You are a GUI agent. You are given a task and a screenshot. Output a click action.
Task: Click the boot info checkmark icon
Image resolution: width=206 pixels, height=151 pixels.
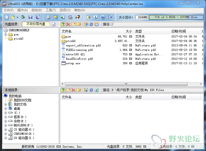[54, 24]
